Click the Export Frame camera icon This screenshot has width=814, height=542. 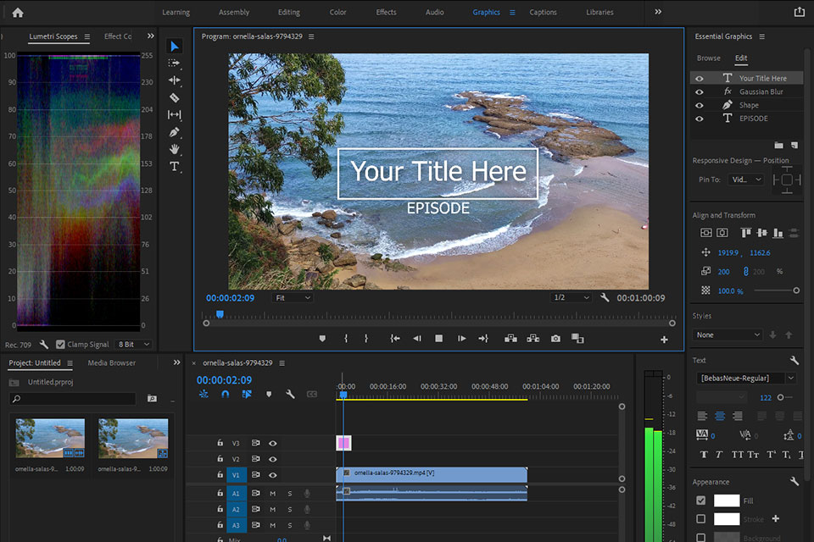click(x=555, y=339)
